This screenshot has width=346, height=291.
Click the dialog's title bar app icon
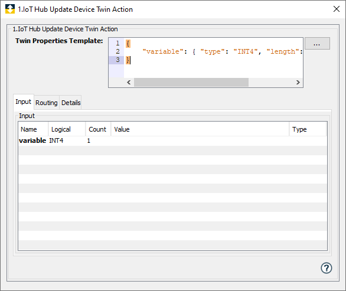click(x=10, y=9)
